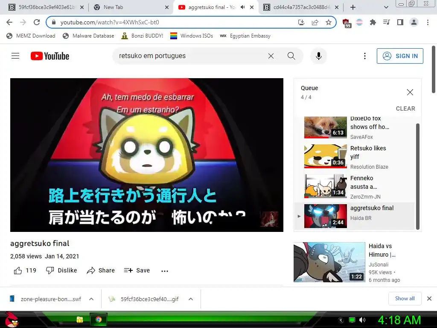Open Egyptian Embassy bookmark
This screenshot has height=328, width=437.
coord(245,36)
